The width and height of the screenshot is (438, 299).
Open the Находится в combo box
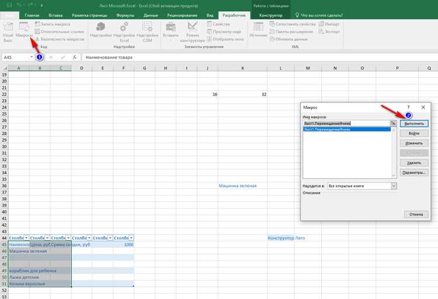tap(362, 186)
